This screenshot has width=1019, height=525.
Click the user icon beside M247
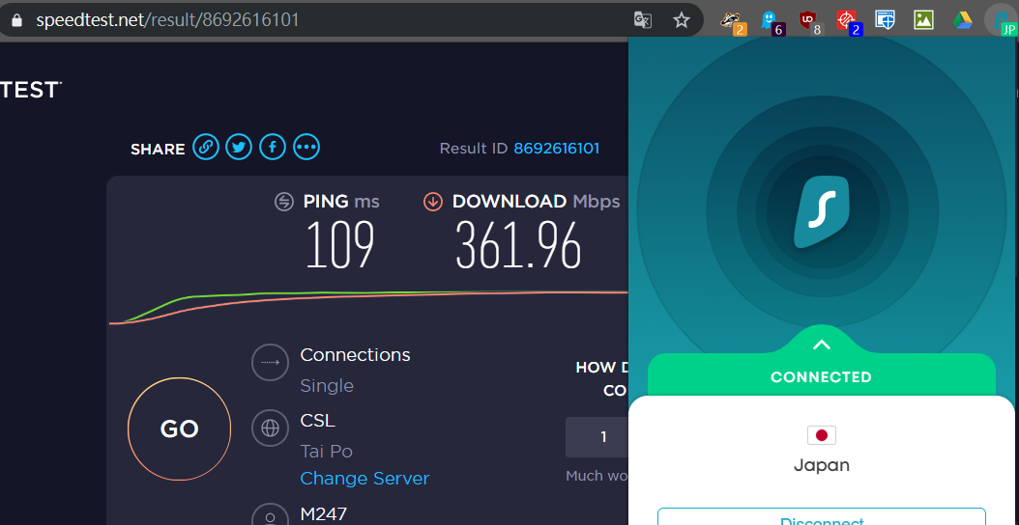pos(270,514)
